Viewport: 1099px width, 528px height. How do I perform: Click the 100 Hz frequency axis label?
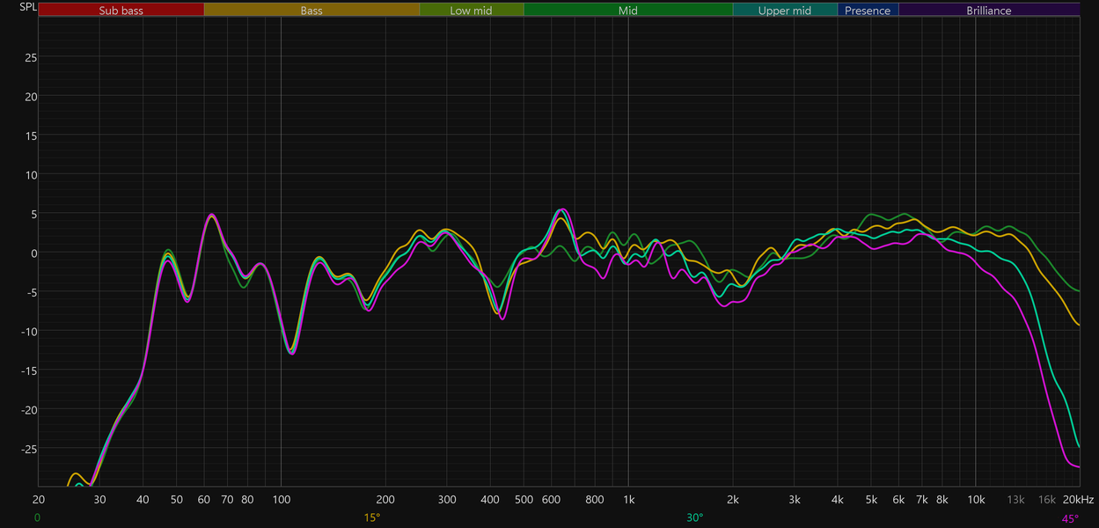click(x=281, y=499)
